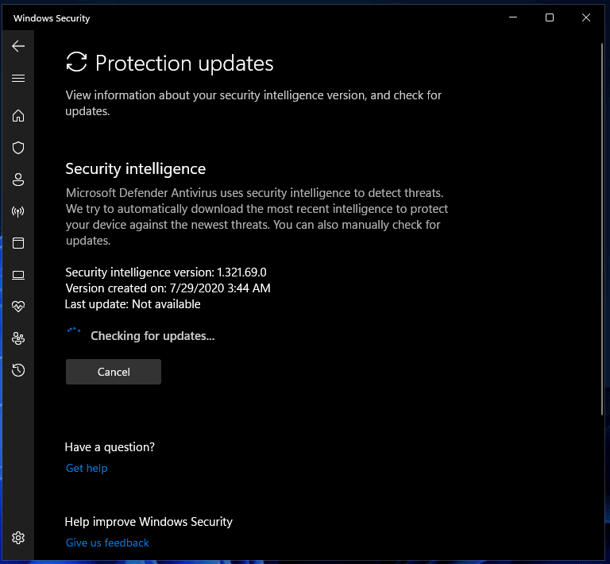Select 'Security intelligence version: 1.321.69.0' text

(166, 272)
